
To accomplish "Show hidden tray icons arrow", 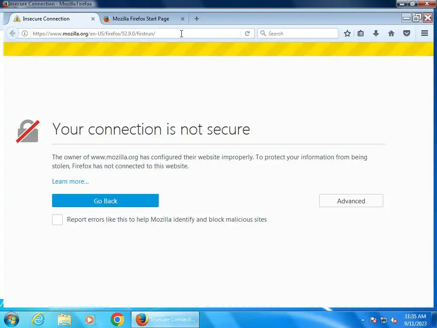I will (363, 320).
